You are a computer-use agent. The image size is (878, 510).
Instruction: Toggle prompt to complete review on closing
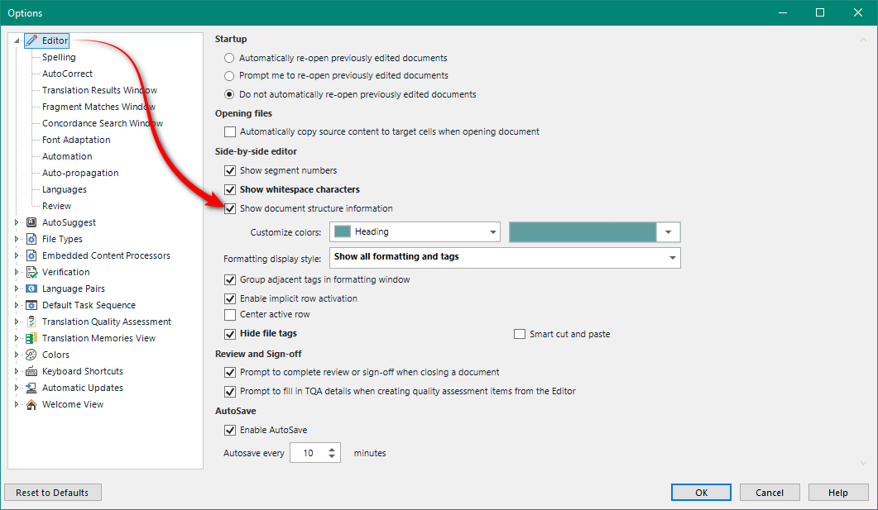(229, 373)
